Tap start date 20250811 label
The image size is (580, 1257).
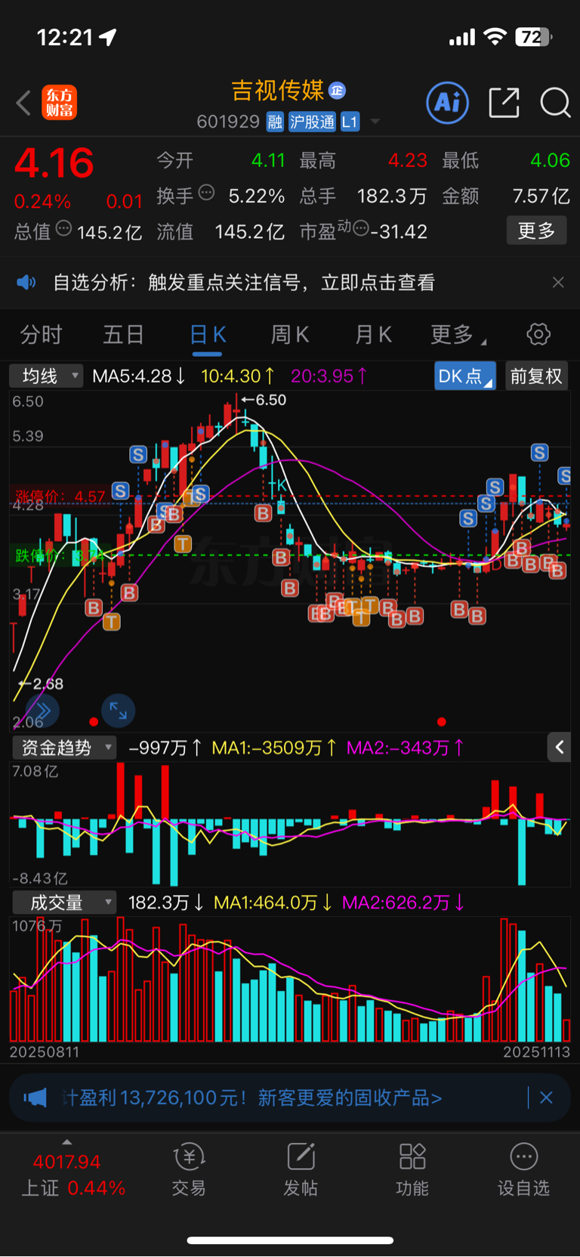44,1051
